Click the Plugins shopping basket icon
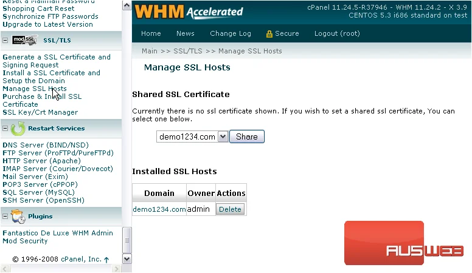 pyautogui.click(x=18, y=217)
